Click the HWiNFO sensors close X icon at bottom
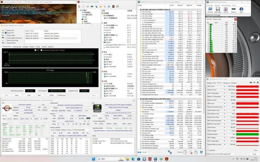The width and height of the screenshot is (260, 162). coord(201,152)
